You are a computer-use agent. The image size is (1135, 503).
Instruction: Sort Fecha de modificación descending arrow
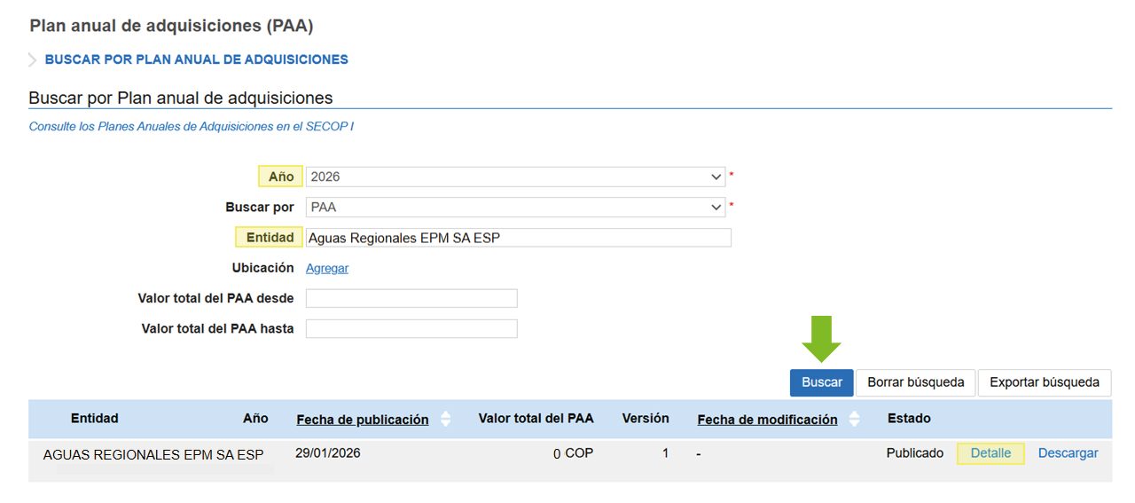click(854, 424)
